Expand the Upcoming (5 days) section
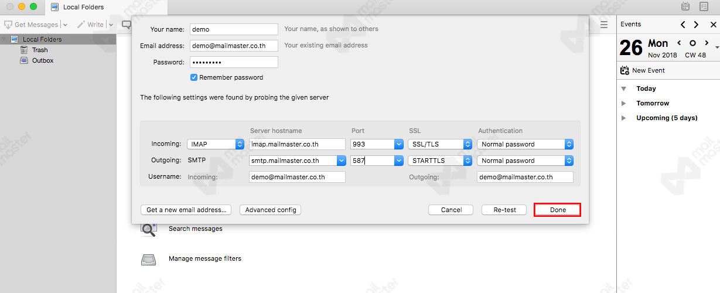 coord(625,118)
